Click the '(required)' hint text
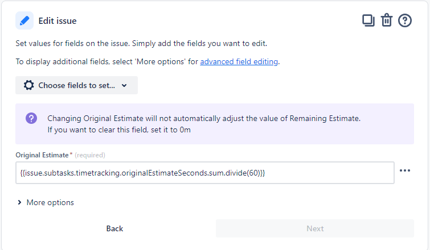The width and height of the screenshot is (430, 250). pyautogui.click(x=90, y=155)
